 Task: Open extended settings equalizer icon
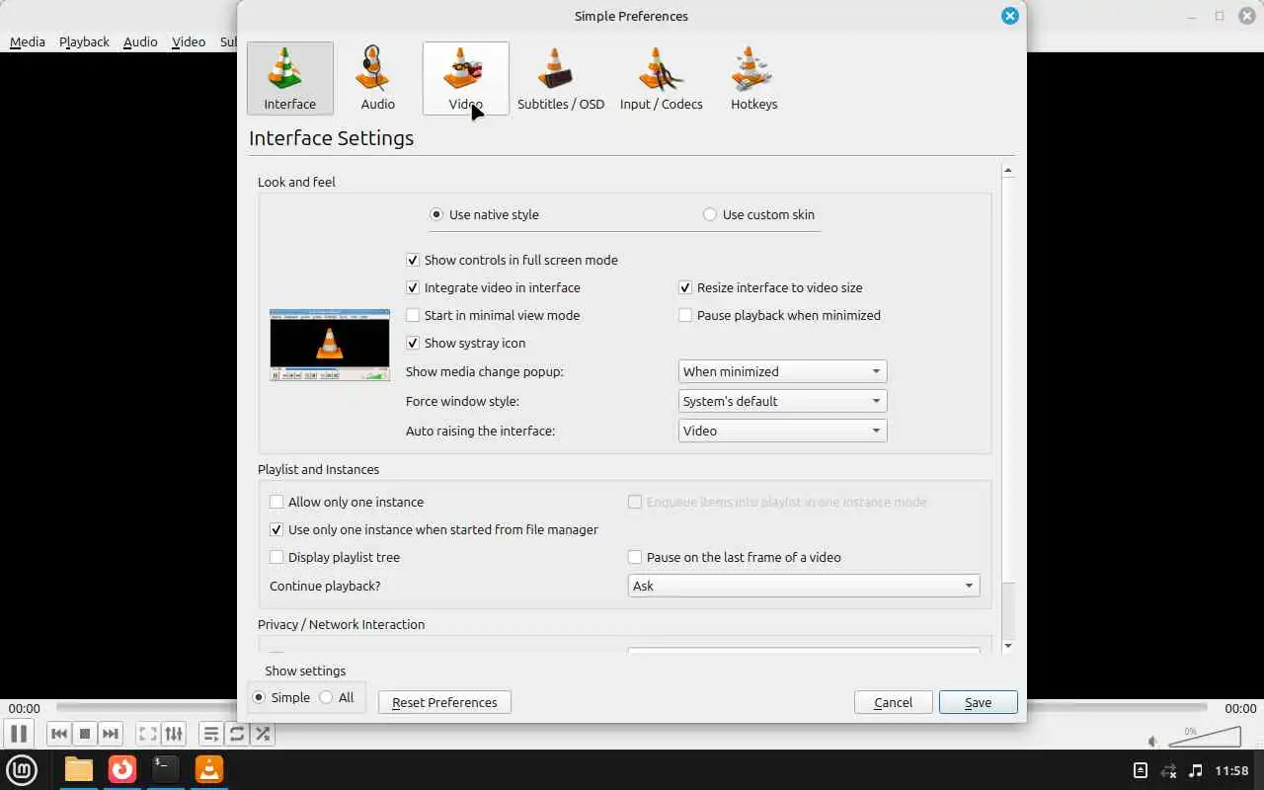pyautogui.click(x=174, y=734)
